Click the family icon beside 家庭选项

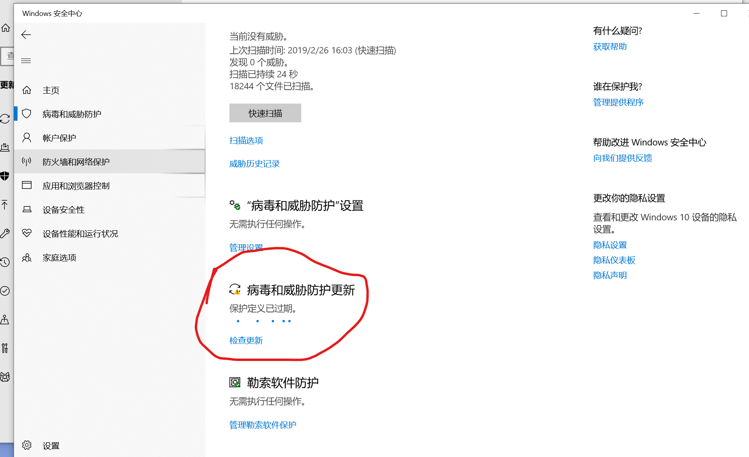click(x=27, y=258)
